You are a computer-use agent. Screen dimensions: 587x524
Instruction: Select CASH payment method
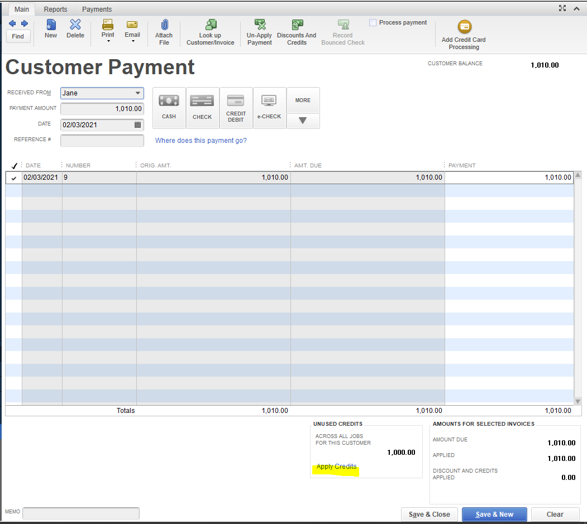pyautogui.click(x=169, y=108)
